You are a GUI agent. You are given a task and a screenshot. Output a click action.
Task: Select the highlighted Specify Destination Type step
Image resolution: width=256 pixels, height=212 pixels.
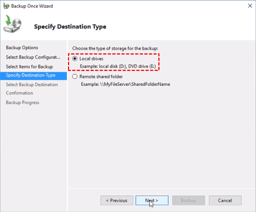[31, 75]
